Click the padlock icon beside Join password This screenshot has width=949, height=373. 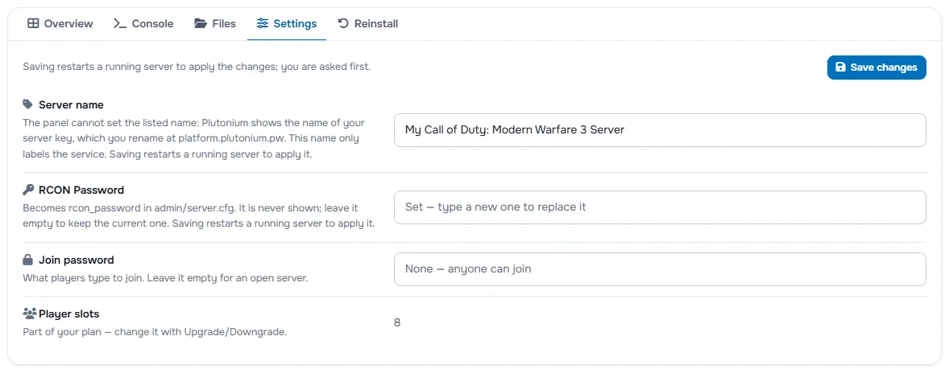tap(27, 260)
